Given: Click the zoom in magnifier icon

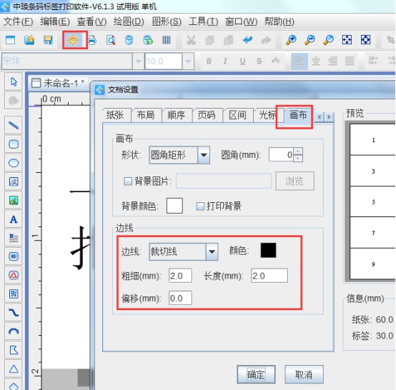Looking at the screenshot, I should point(291,40).
